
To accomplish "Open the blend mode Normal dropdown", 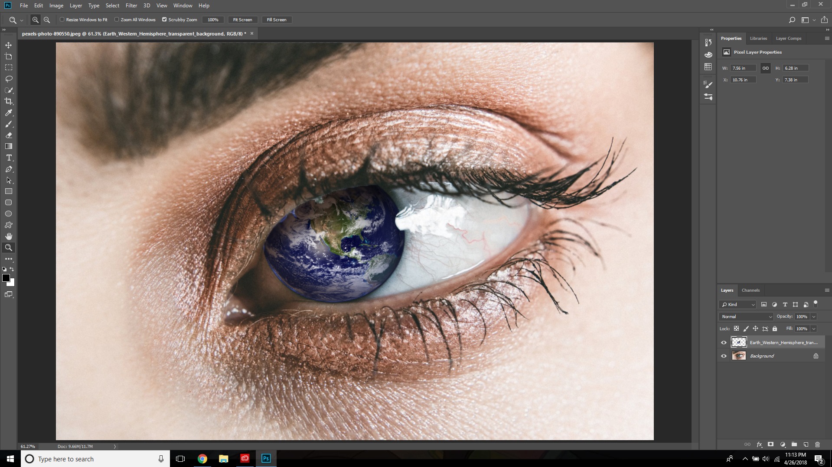I will click(746, 317).
